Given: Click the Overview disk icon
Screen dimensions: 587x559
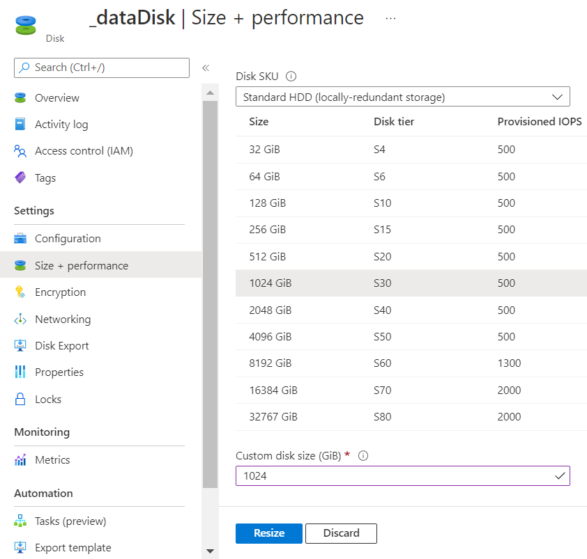Looking at the screenshot, I should (20, 98).
